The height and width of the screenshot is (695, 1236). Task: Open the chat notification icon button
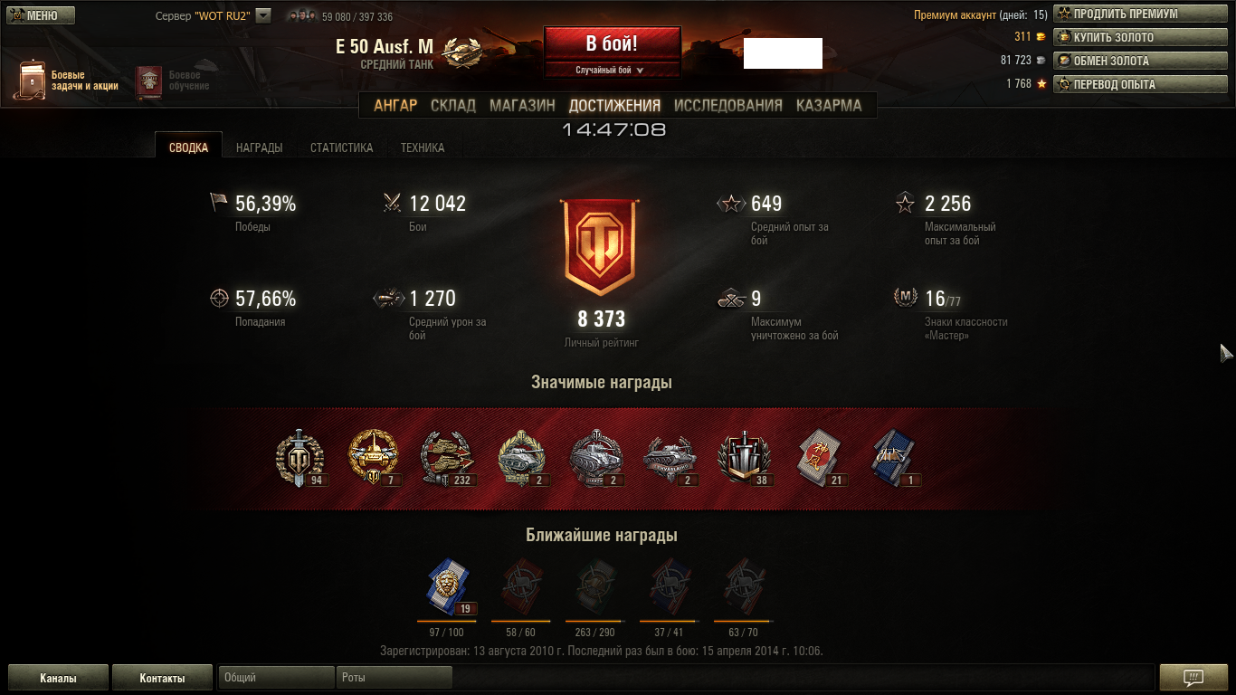pyautogui.click(x=1193, y=678)
